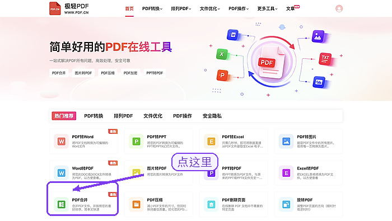This screenshot has width=392, height=221.
Task: Click the PDF压缩 quick button in banner
Action: click(x=108, y=73)
